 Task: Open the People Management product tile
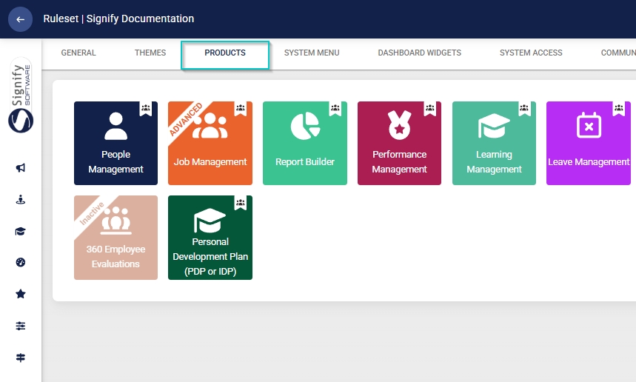click(116, 143)
